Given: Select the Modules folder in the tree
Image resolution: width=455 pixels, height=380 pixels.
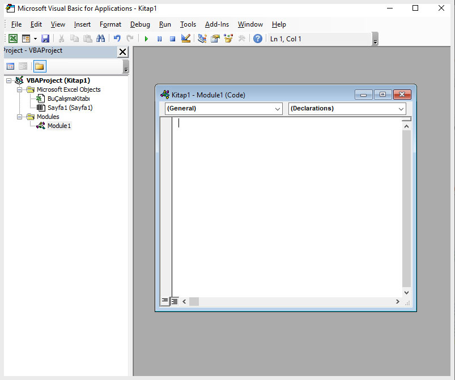Looking at the screenshot, I should [x=48, y=117].
